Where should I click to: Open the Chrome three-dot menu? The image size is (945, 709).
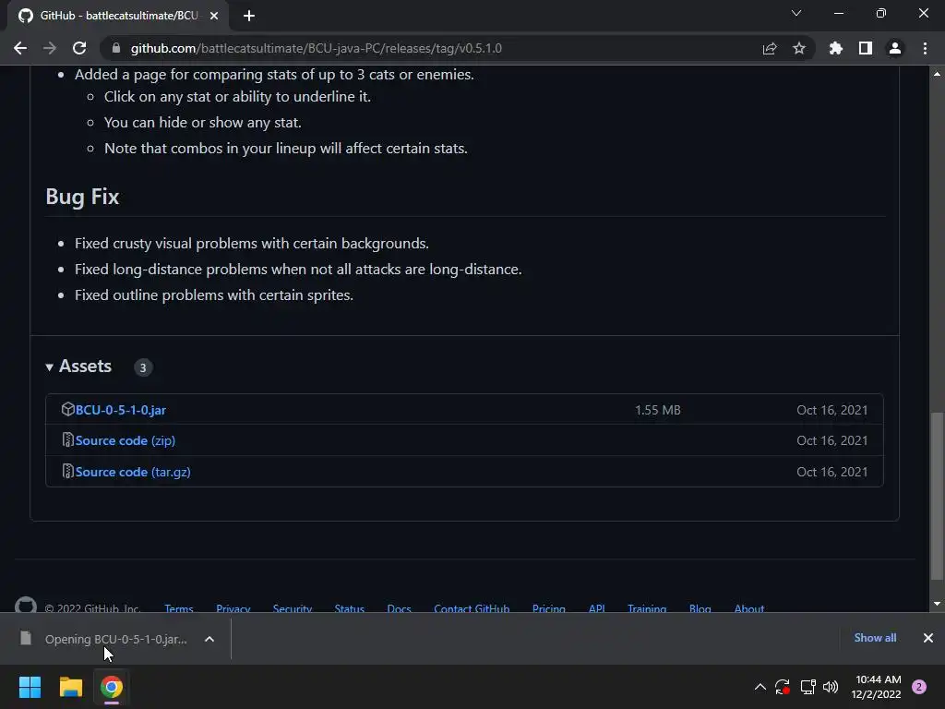point(925,48)
